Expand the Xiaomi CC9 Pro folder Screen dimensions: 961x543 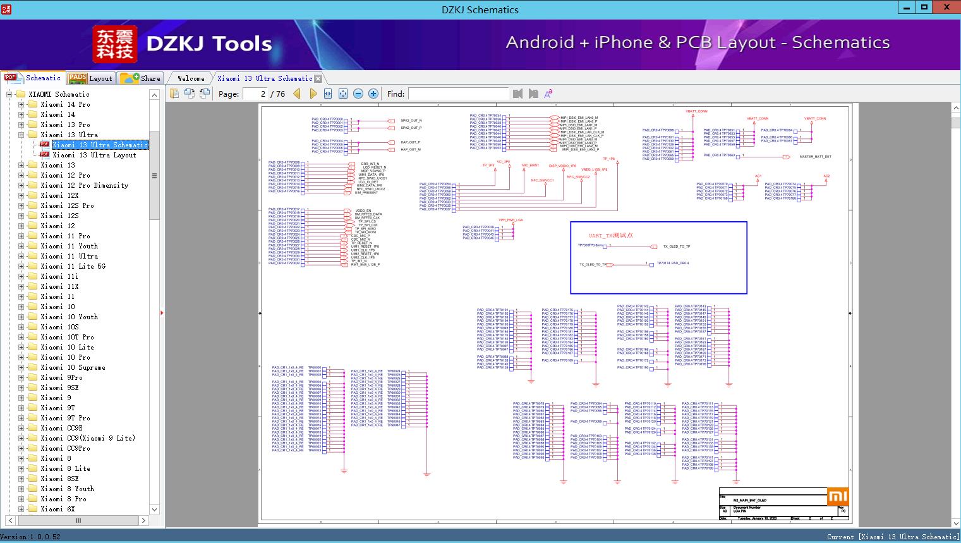(x=21, y=448)
